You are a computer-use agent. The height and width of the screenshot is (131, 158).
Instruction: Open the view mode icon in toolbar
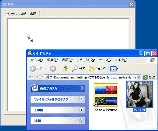point(113,69)
